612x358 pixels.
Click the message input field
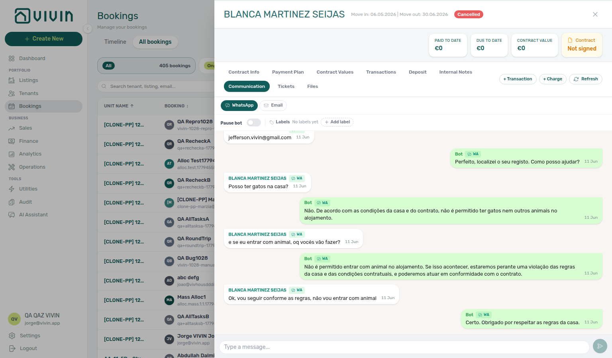(404, 347)
